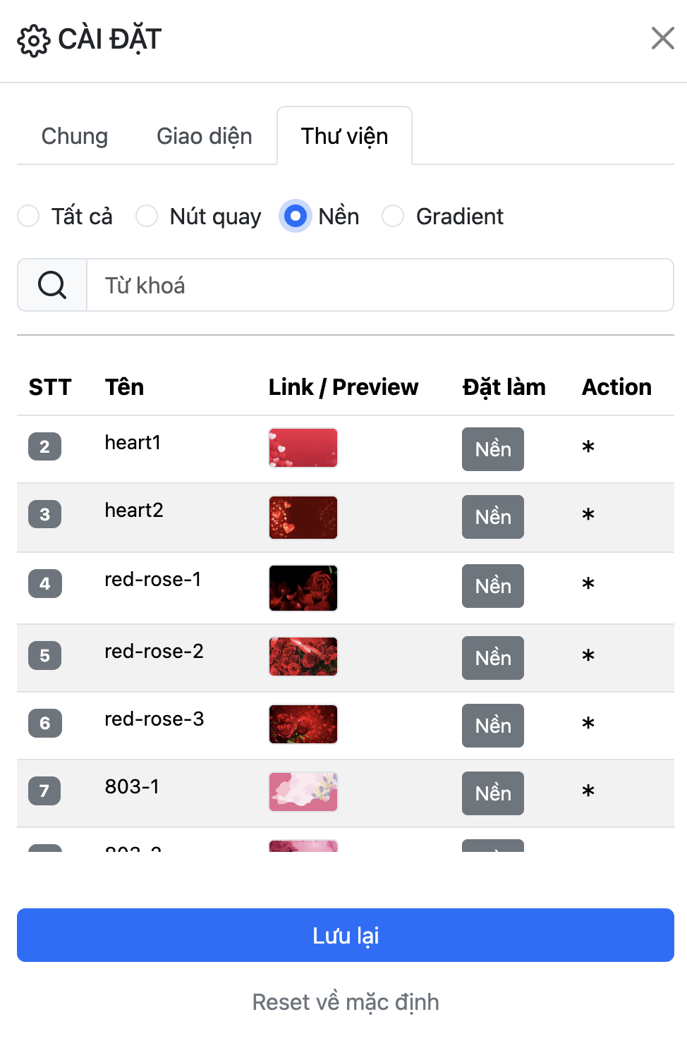Switch to the Giao diện tab
687x1055 pixels.
tap(205, 136)
